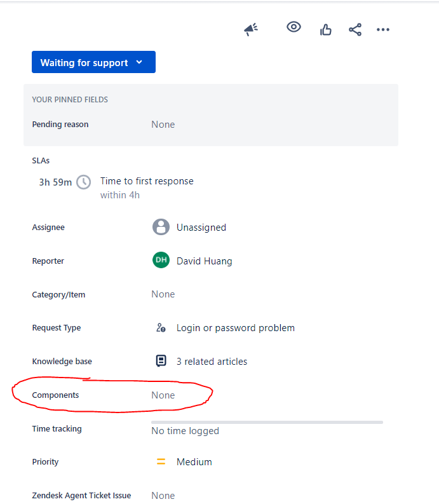
Task: Click the Knowledge base article icon
Action: pyautogui.click(x=161, y=360)
